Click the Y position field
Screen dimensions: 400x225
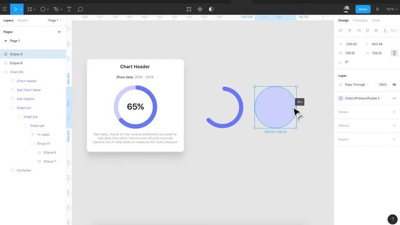tap(377, 44)
